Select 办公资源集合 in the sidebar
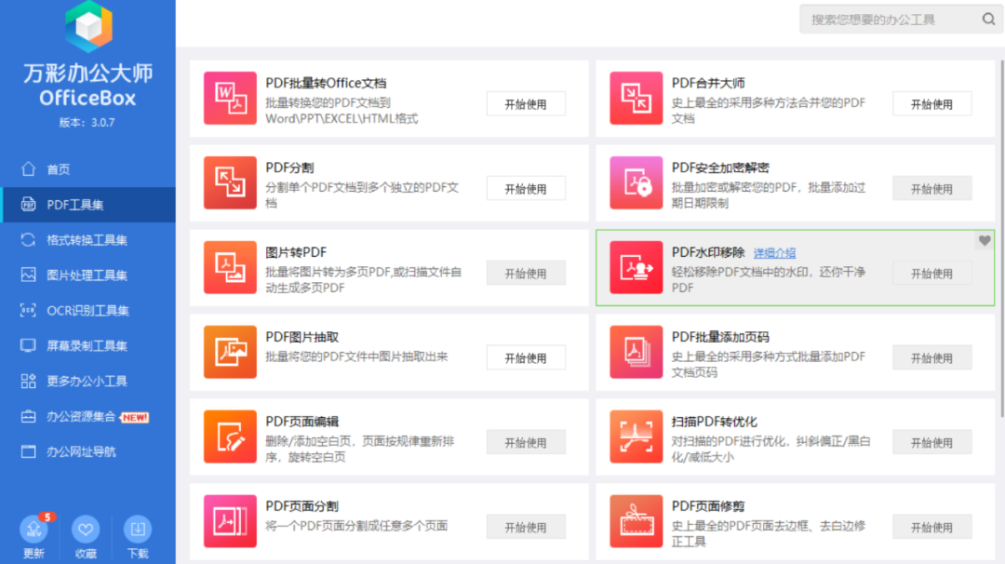 (89, 417)
